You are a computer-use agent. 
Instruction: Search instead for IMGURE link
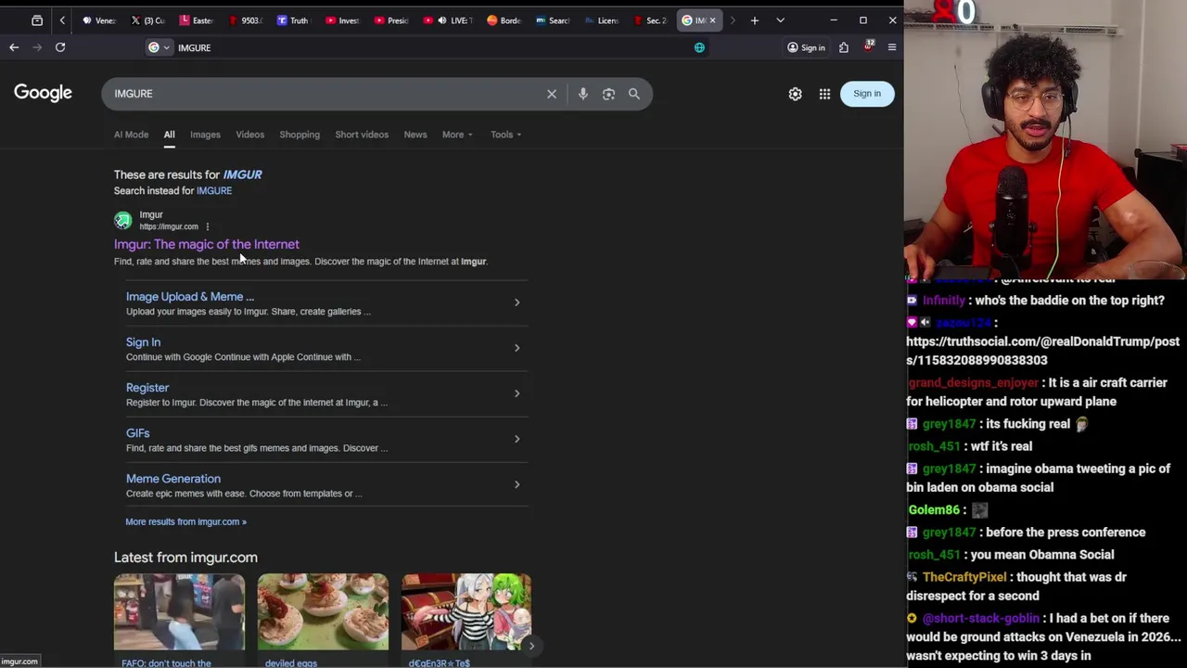(x=214, y=190)
